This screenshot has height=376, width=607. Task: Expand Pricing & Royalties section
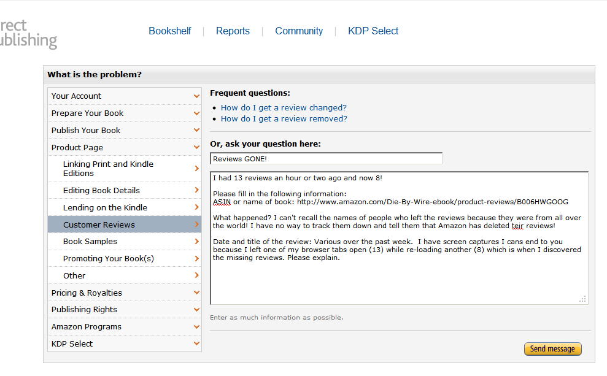[196, 293]
